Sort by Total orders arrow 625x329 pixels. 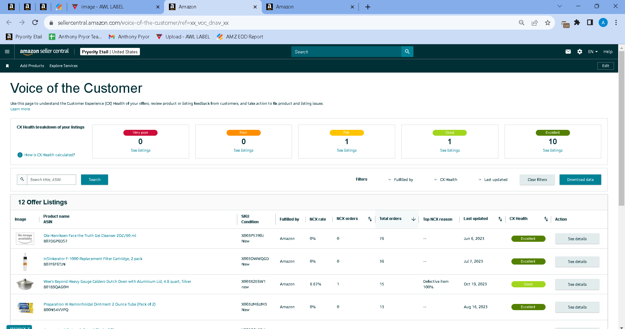413,219
